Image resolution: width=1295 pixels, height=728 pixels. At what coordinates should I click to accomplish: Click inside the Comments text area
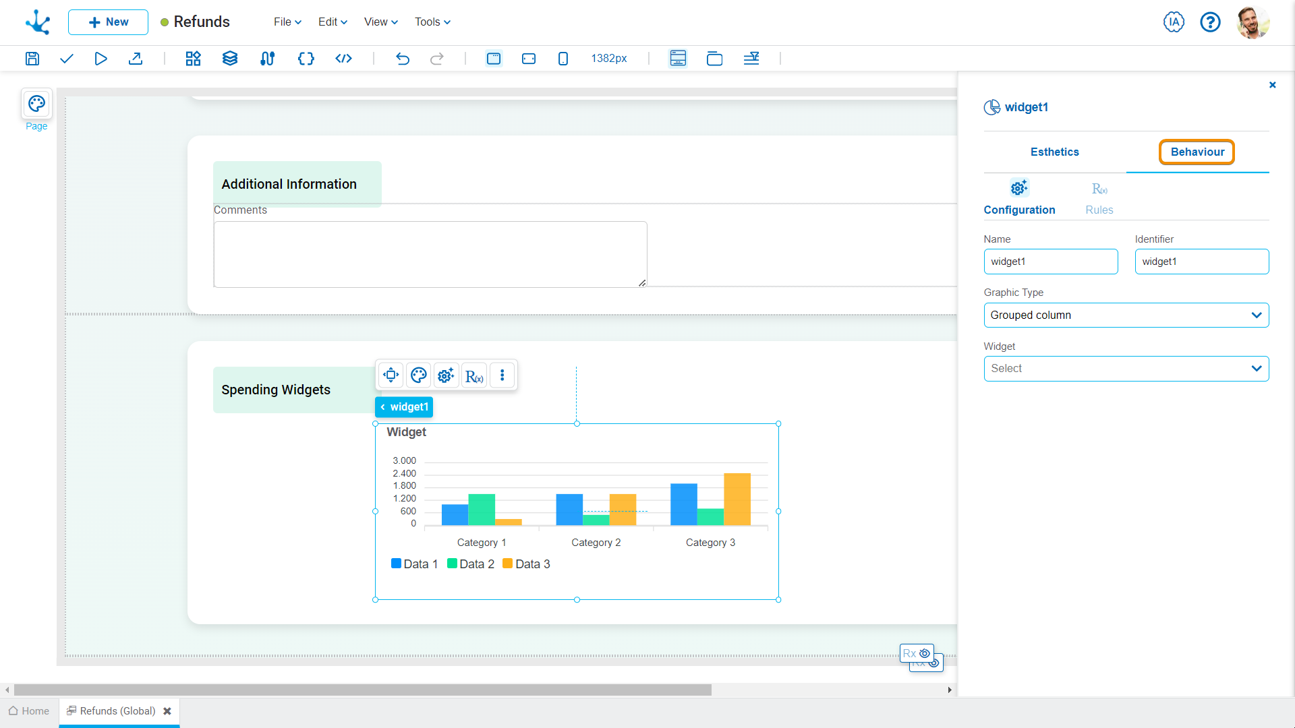coord(430,254)
